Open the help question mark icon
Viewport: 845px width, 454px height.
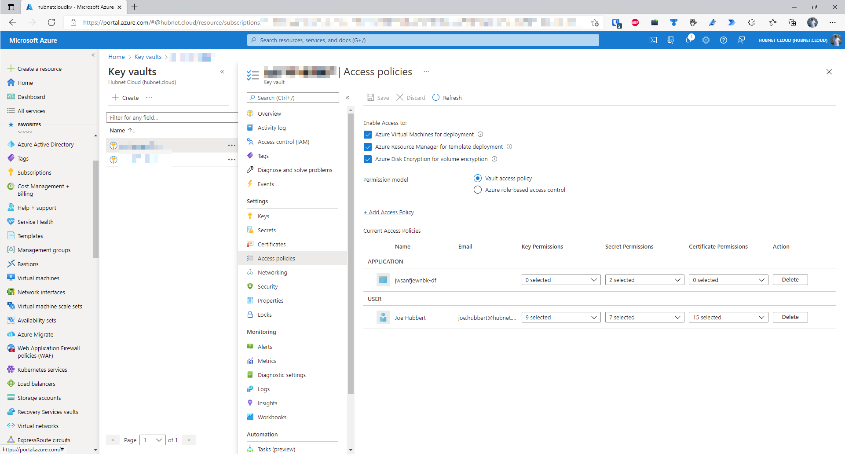(724, 40)
